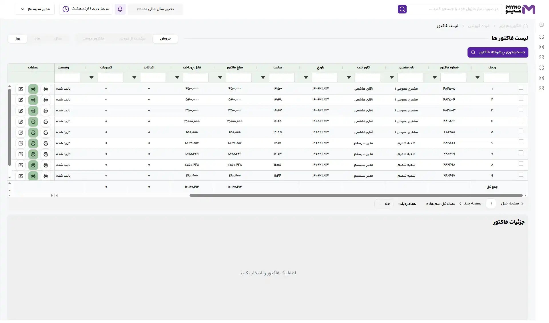Click جست‌وجوی پیشرفته فاکتور button
Image resolution: width=549 pixels, height=323 pixels.
[x=498, y=52]
